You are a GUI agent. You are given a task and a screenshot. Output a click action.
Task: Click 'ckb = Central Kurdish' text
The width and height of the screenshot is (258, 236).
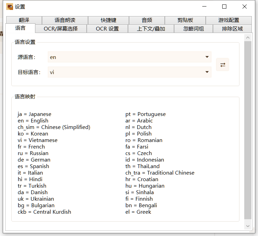44,212
